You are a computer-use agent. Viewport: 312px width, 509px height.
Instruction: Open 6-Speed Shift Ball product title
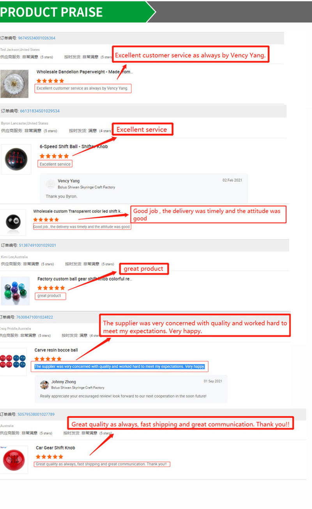(x=74, y=147)
